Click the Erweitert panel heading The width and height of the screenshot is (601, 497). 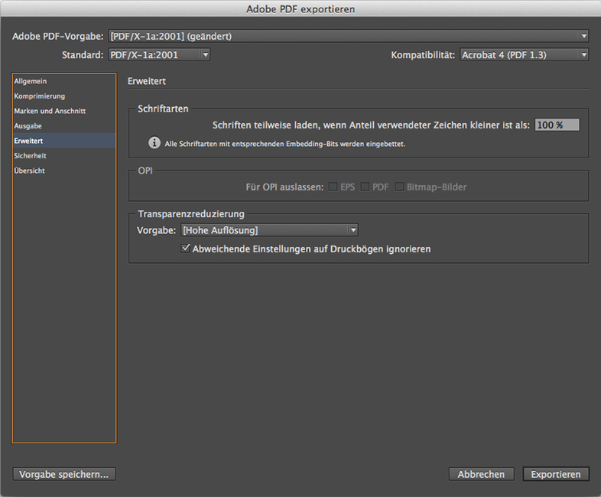point(147,81)
